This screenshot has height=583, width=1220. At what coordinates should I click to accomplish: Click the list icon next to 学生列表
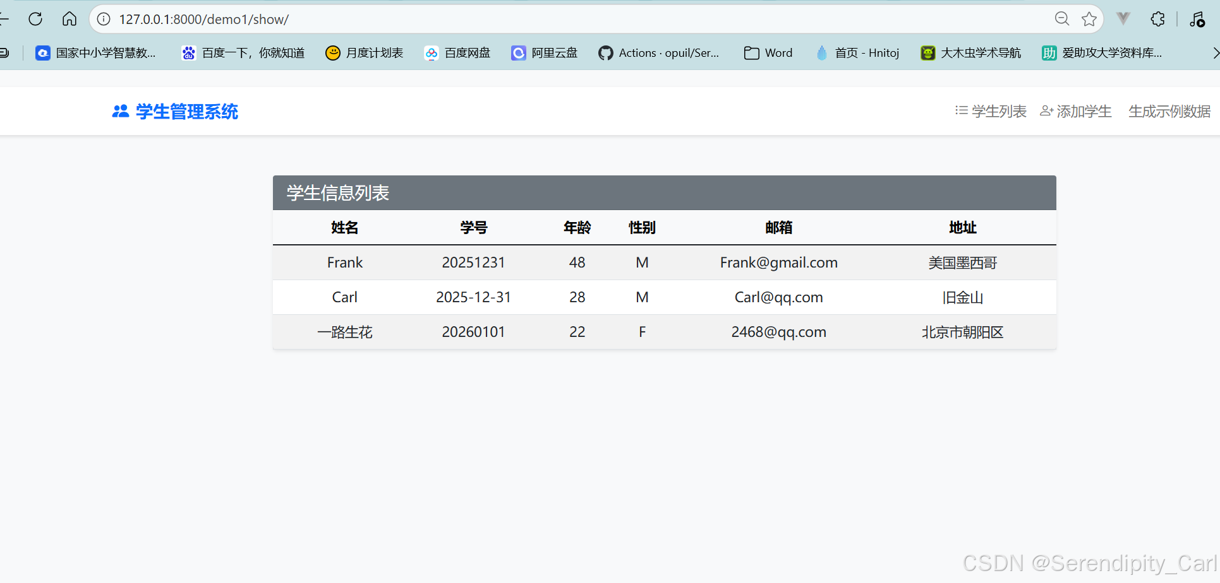click(961, 110)
